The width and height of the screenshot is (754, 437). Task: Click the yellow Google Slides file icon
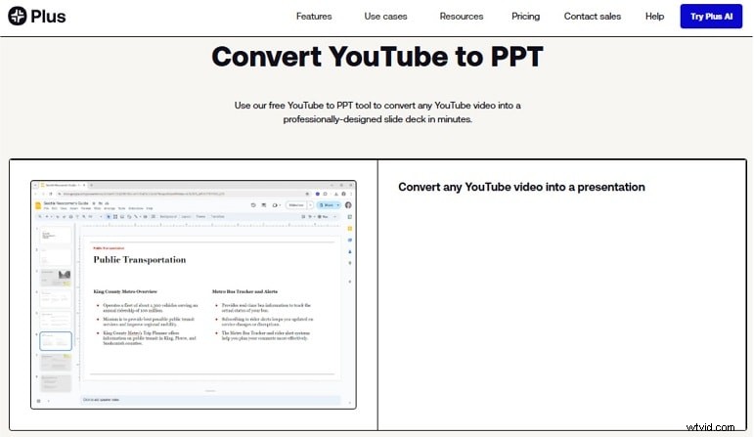coord(38,205)
